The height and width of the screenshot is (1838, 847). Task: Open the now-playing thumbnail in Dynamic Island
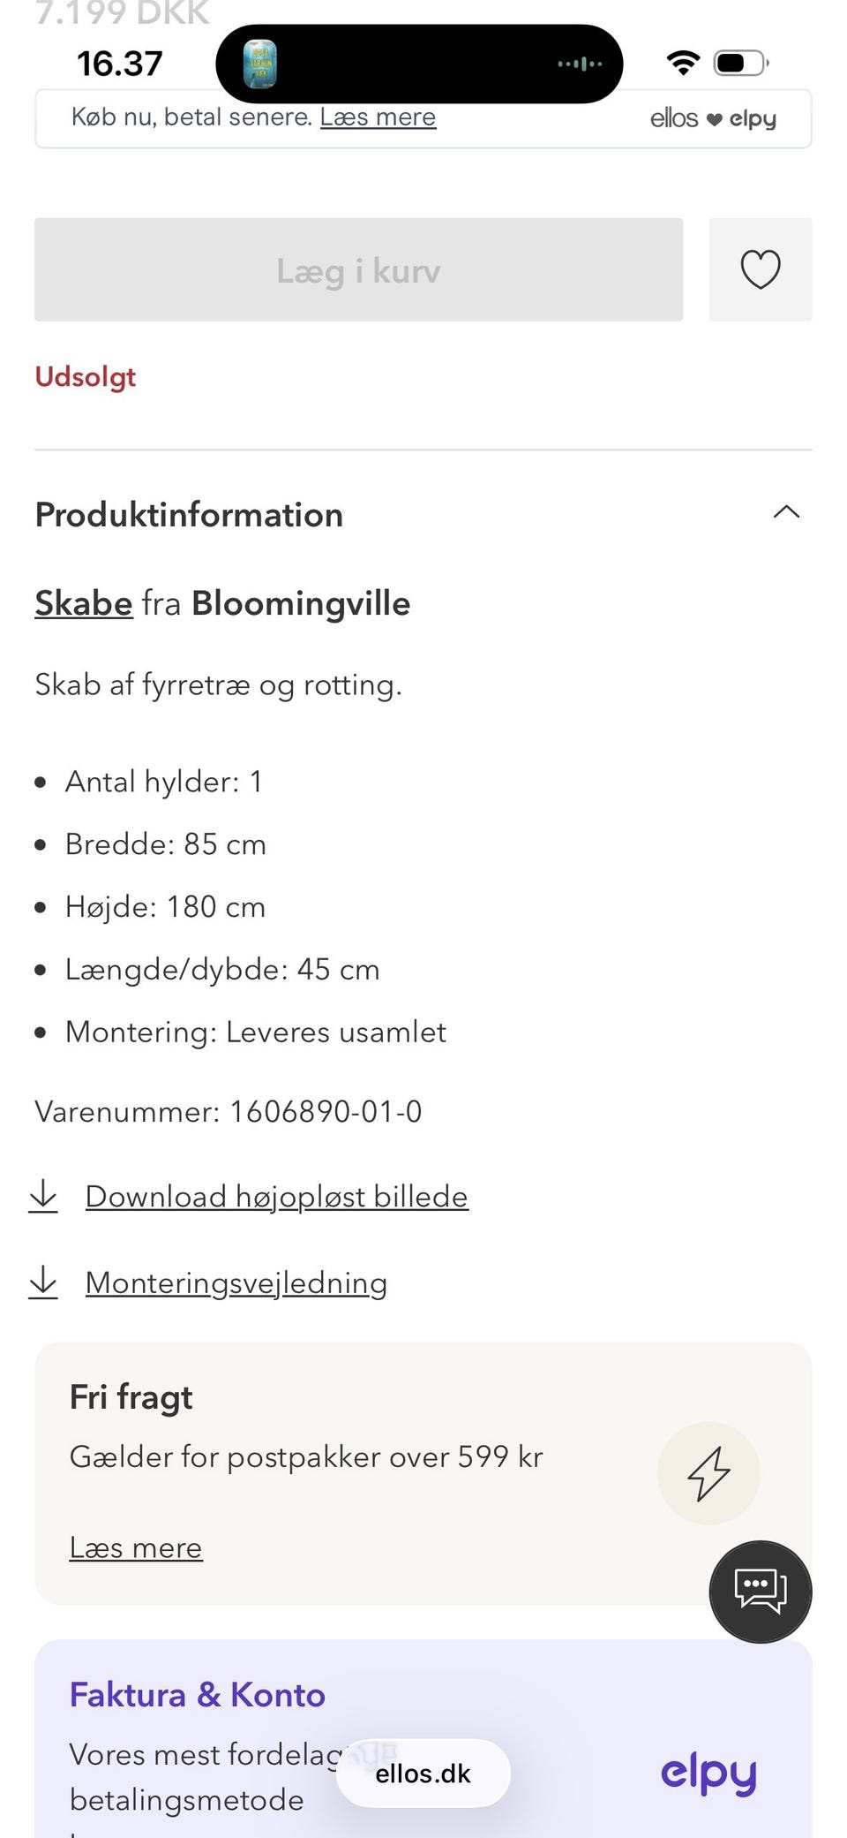click(x=259, y=64)
